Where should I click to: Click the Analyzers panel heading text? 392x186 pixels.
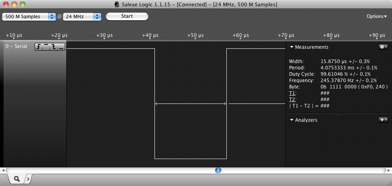306,120
